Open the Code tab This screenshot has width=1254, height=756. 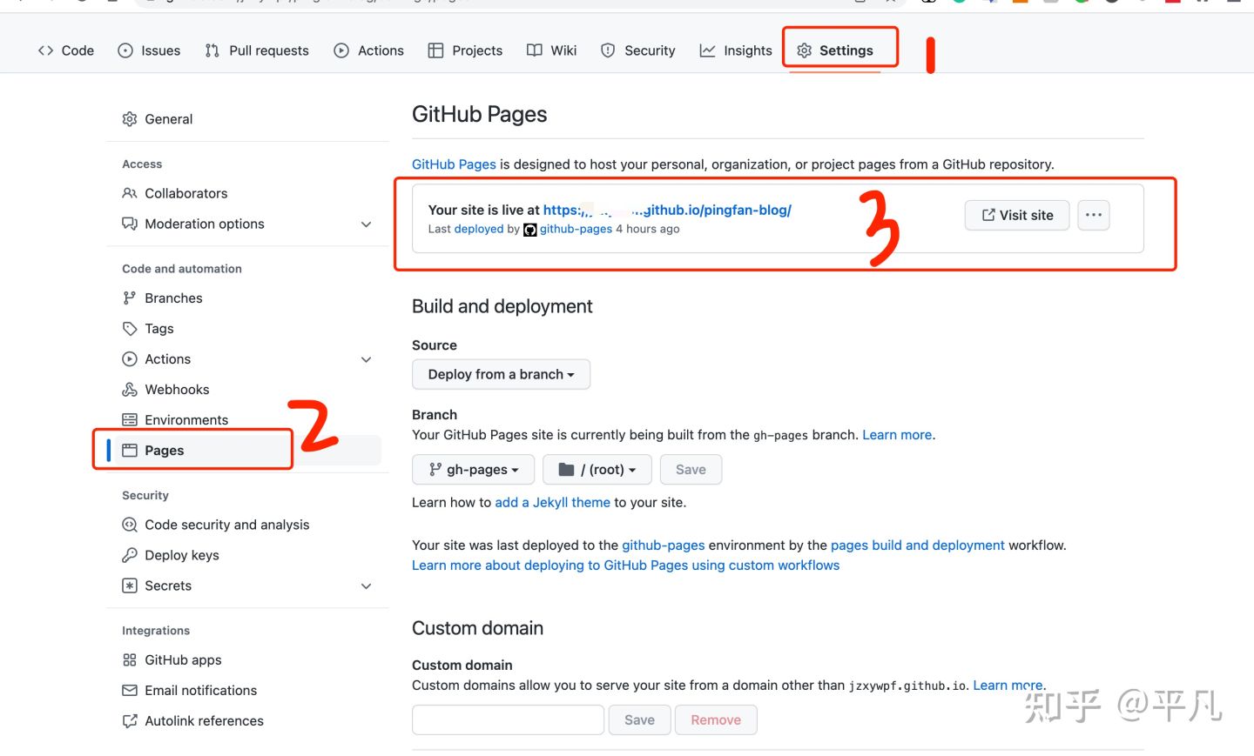pyautogui.click(x=65, y=50)
